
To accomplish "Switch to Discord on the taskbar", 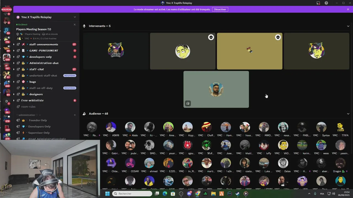I will pyautogui.click(x=189, y=194).
